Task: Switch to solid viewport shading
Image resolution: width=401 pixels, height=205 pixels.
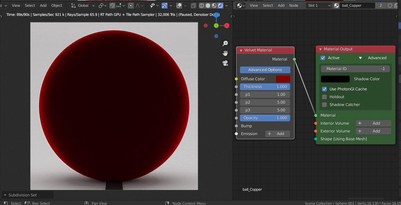Action: (208, 5)
